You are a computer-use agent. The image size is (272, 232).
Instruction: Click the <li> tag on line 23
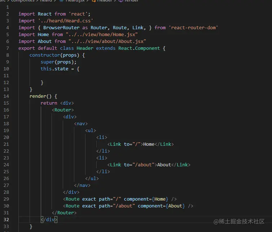[102, 158]
